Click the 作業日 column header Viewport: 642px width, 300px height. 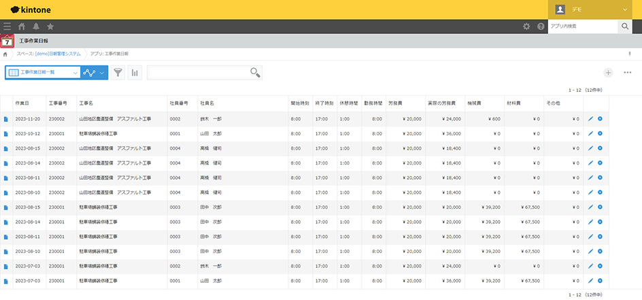click(x=22, y=103)
